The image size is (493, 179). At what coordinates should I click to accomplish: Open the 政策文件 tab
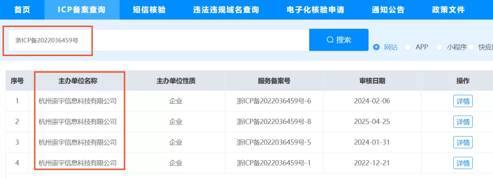[448, 10]
